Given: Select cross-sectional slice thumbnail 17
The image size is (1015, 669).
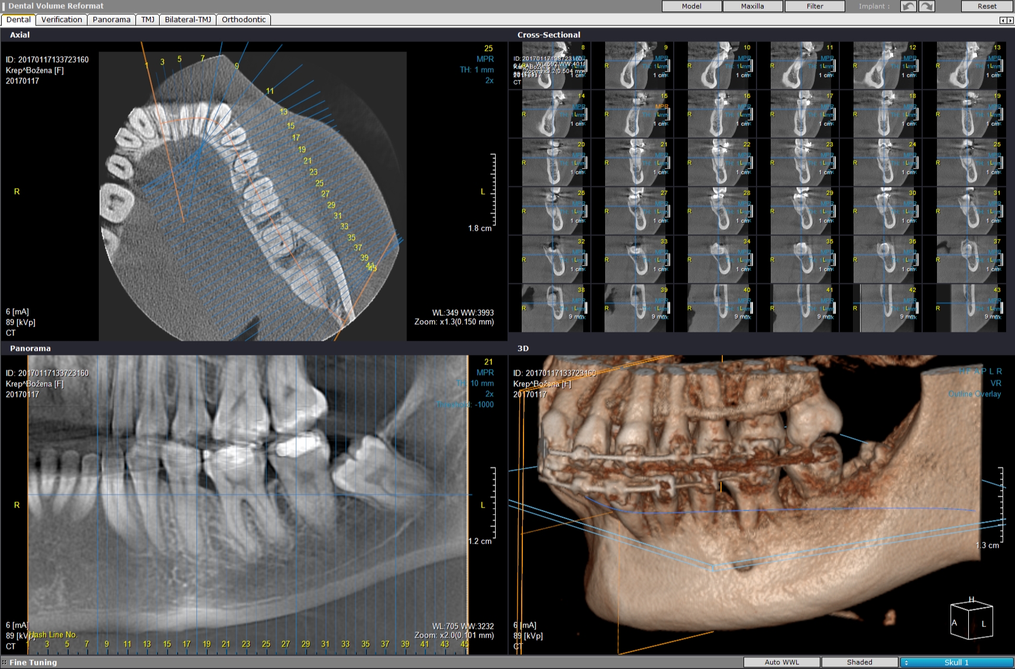Looking at the screenshot, I should tap(804, 114).
